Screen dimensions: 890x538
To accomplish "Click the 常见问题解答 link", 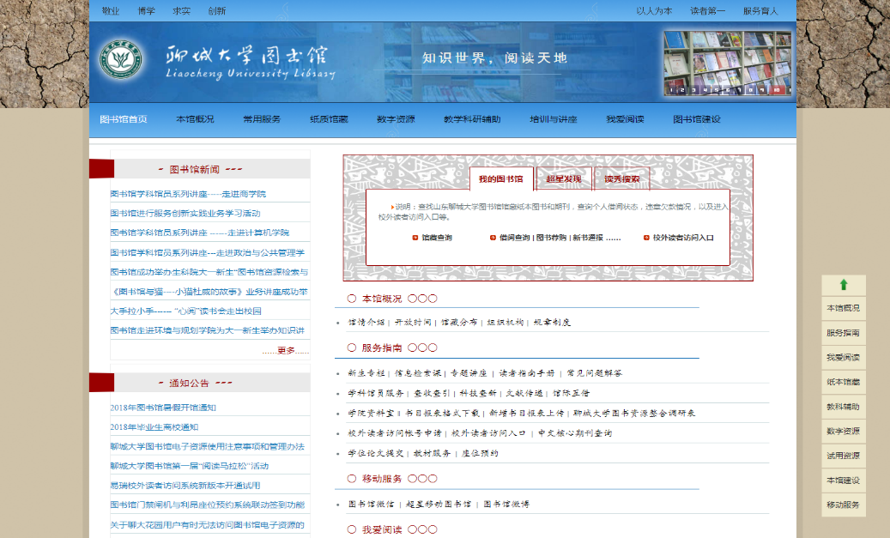I will [x=594, y=373].
